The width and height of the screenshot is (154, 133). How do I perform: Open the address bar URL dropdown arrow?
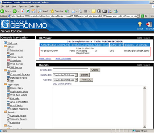coord(138,16)
